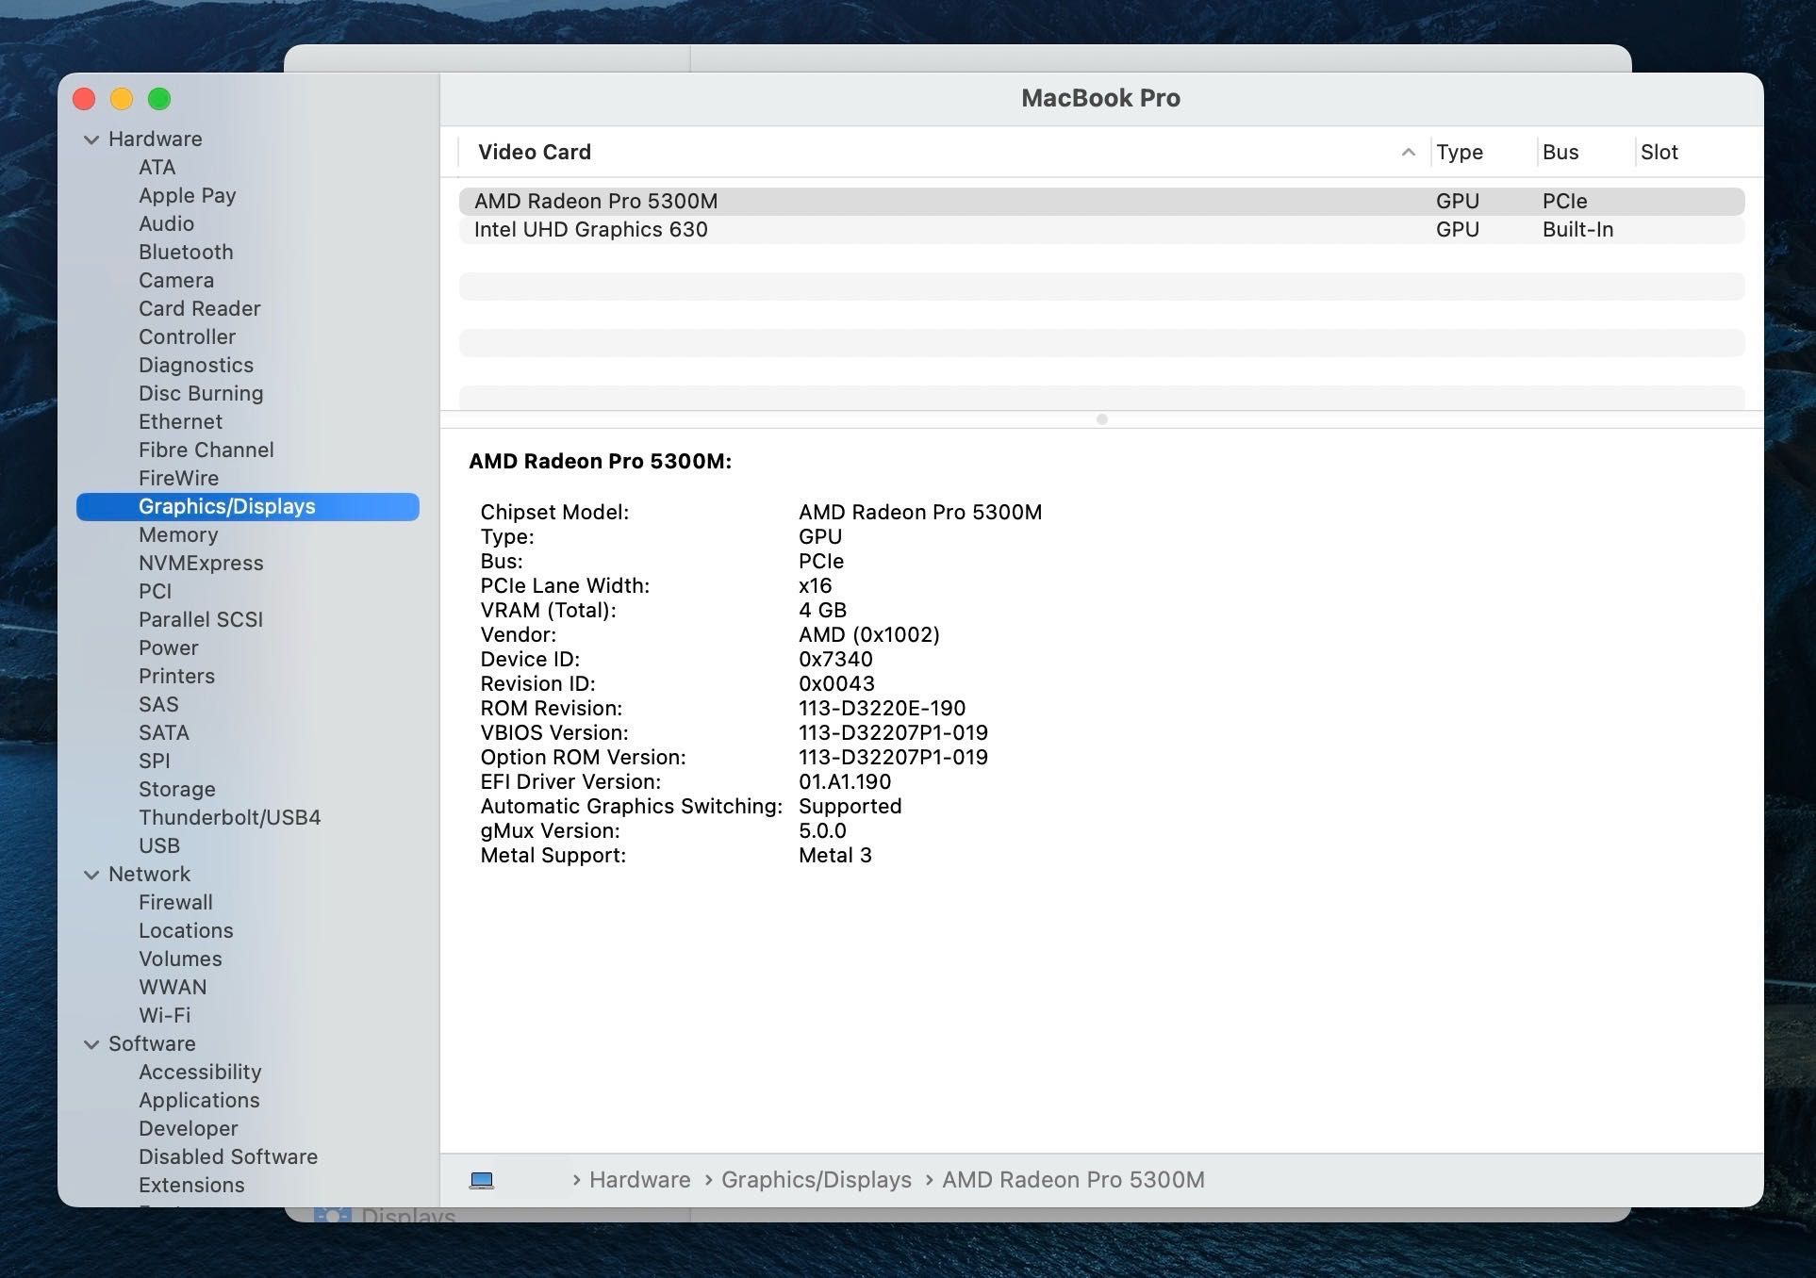
Task: Open SPI section
Action: (x=154, y=761)
